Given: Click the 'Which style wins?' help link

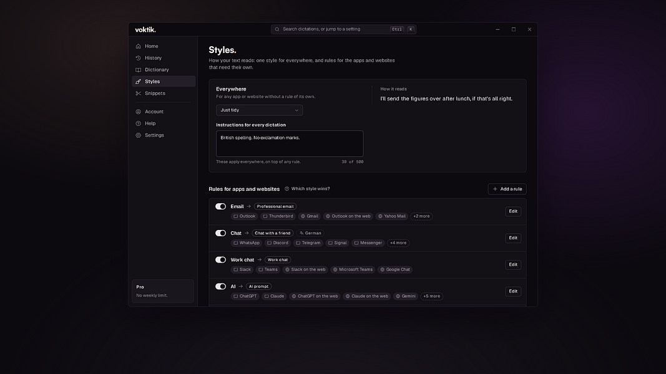Looking at the screenshot, I should pyautogui.click(x=307, y=189).
